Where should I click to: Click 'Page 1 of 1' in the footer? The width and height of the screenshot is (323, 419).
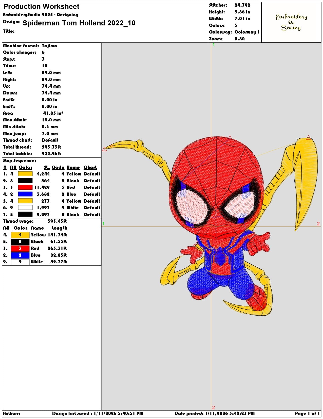click(x=307, y=413)
